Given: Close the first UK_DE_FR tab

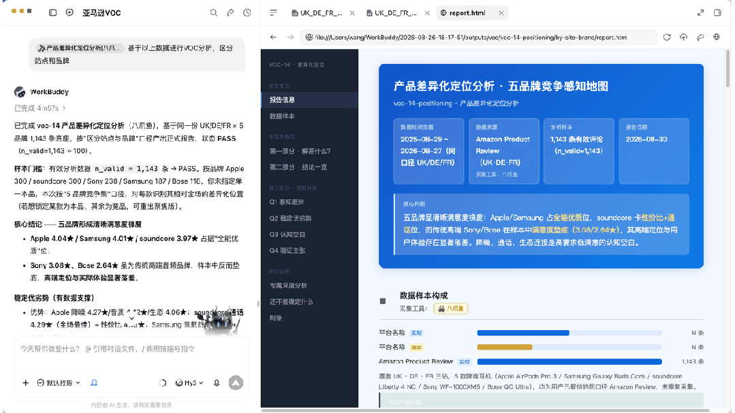Looking at the screenshot, I should 352,13.
